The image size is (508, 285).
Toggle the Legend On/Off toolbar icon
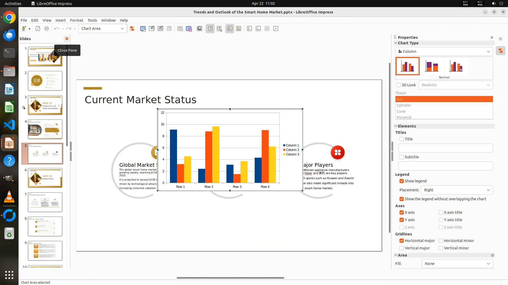[x=210, y=29]
